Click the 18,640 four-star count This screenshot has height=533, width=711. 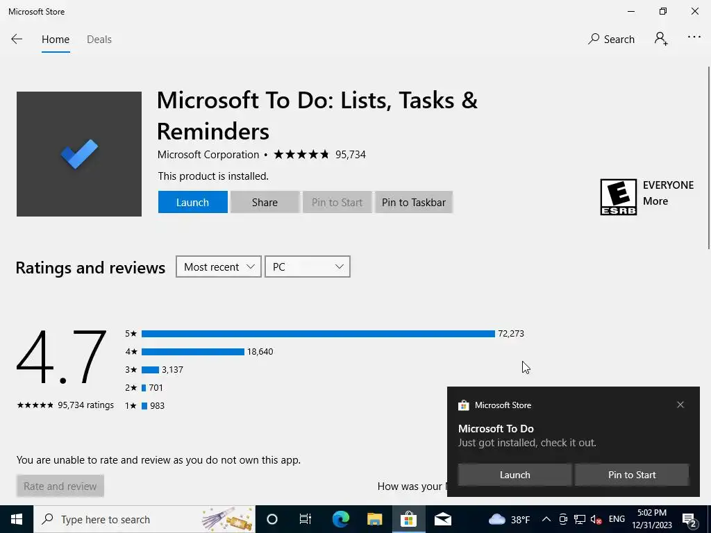pos(260,352)
